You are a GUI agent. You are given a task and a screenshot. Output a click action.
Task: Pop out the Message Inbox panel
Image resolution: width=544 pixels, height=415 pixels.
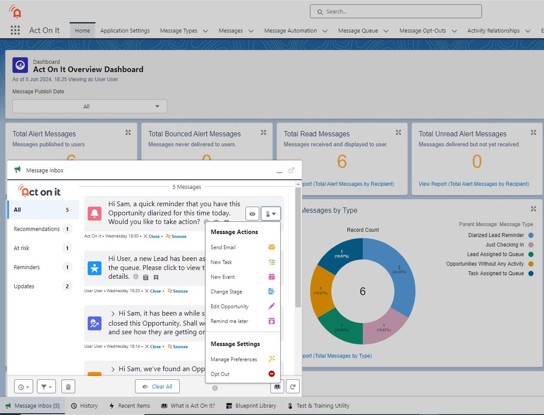click(x=291, y=170)
